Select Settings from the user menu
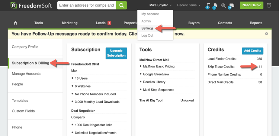Viewport: 279px width, 136px height. click(x=147, y=28)
